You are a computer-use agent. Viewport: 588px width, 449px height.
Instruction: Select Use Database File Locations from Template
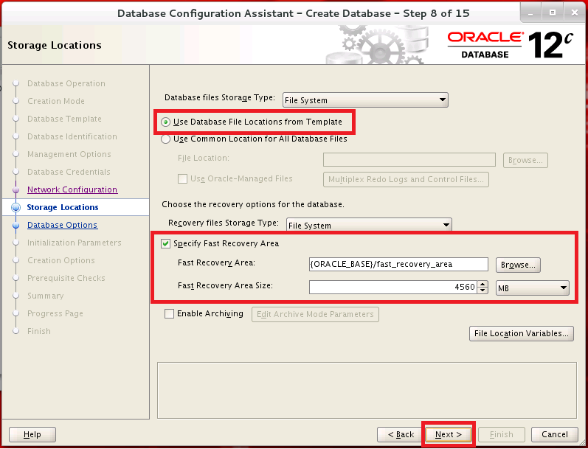coord(165,122)
